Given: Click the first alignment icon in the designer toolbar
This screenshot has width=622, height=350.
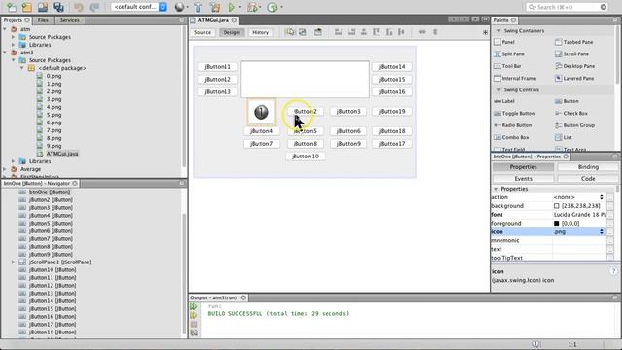Looking at the screenshot, I should coord(338,32).
